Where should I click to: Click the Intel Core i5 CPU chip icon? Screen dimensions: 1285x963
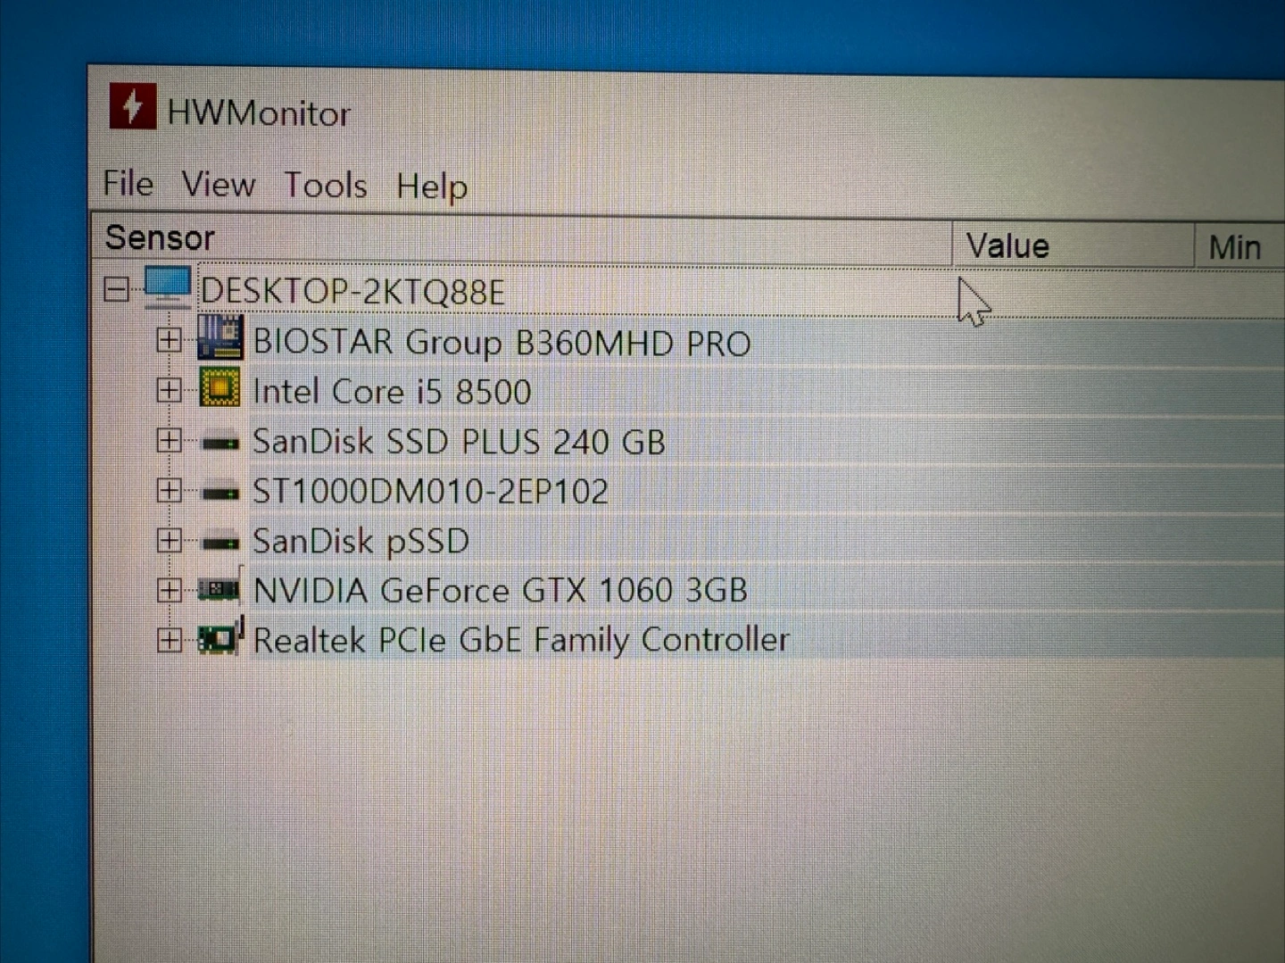click(220, 389)
